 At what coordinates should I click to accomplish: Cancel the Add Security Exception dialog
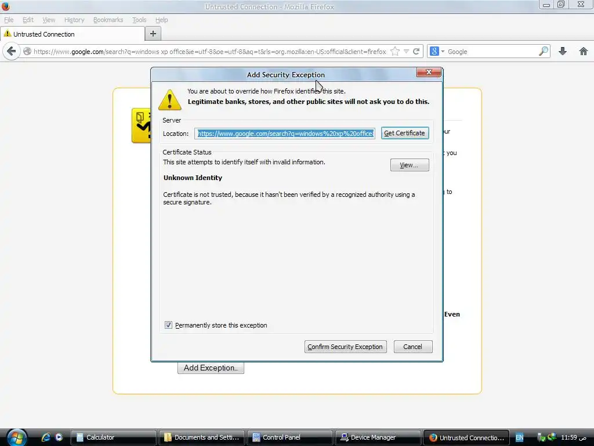pyautogui.click(x=413, y=347)
